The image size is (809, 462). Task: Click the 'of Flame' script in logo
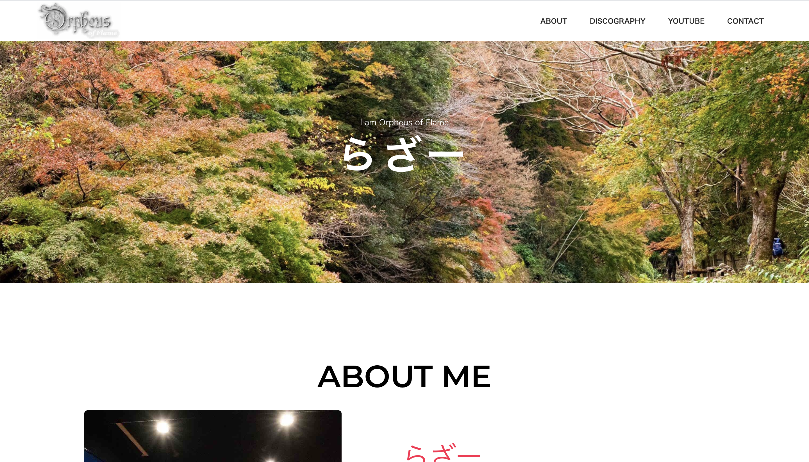click(x=103, y=33)
